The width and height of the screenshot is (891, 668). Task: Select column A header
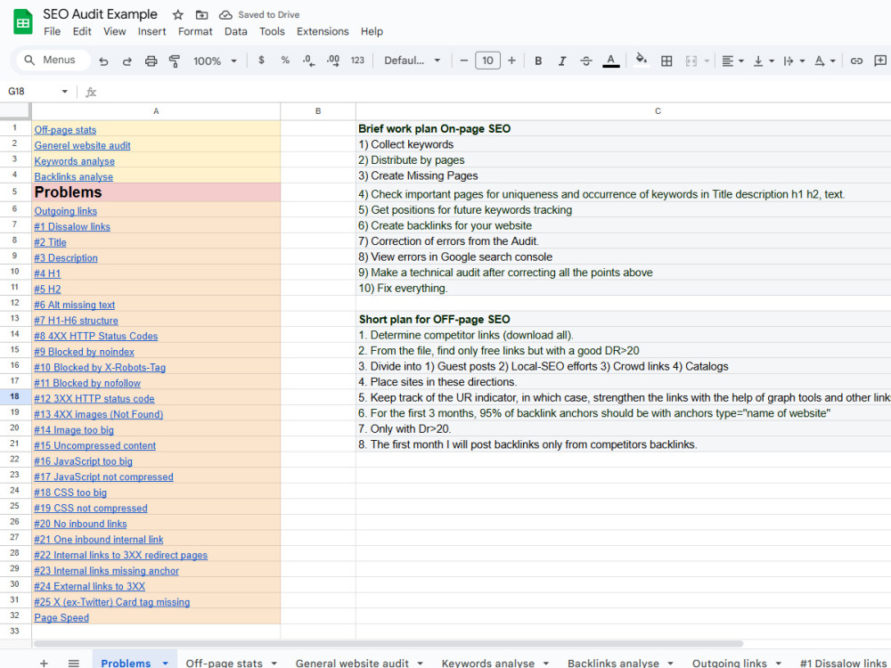[156, 111]
